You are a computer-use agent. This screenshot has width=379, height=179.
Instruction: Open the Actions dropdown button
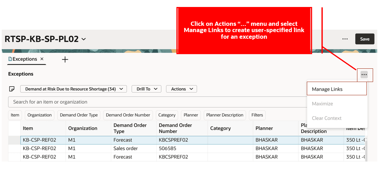182,89
